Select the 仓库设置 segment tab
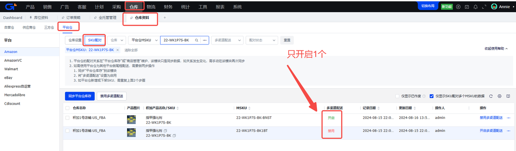Viewport: 516px width, 151px height. tap(75, 40)
